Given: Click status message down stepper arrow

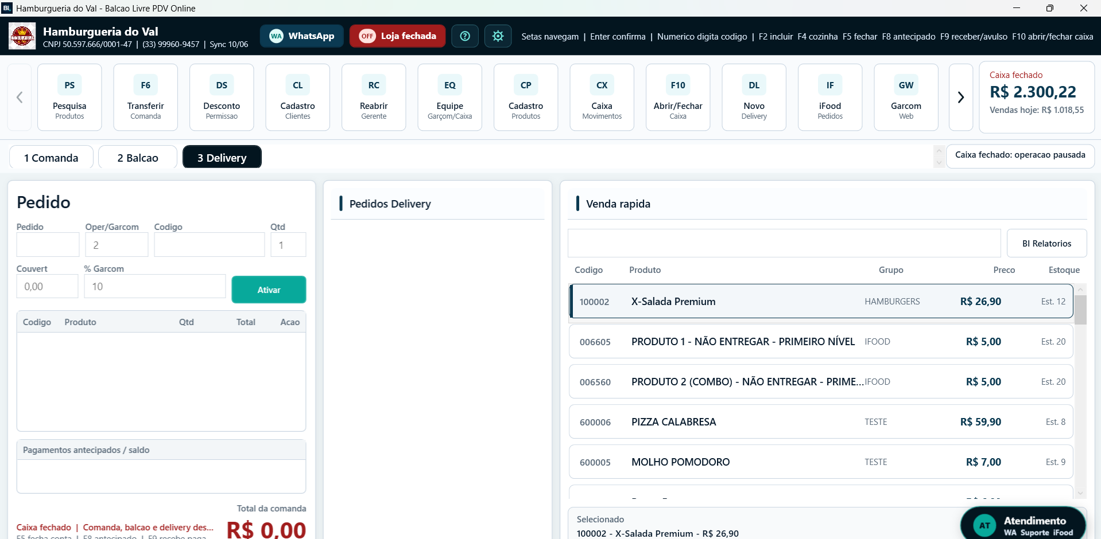Looking at the screenshot, I should click(x=939, y=162).
